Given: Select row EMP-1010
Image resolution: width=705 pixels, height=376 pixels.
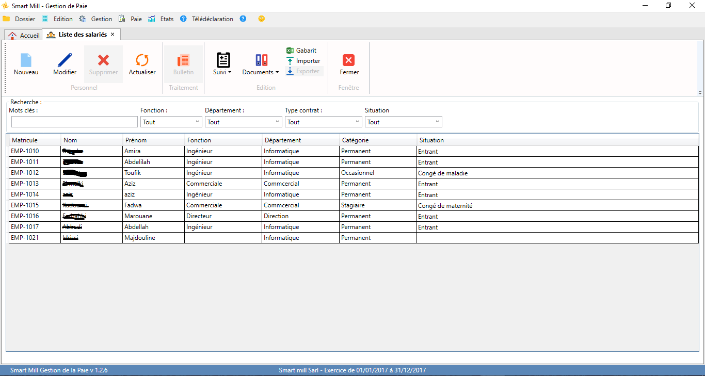Looking at the screenshot, I should pos(354,151).
